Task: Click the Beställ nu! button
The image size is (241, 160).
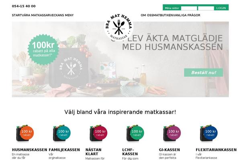Action: (204, 72)
